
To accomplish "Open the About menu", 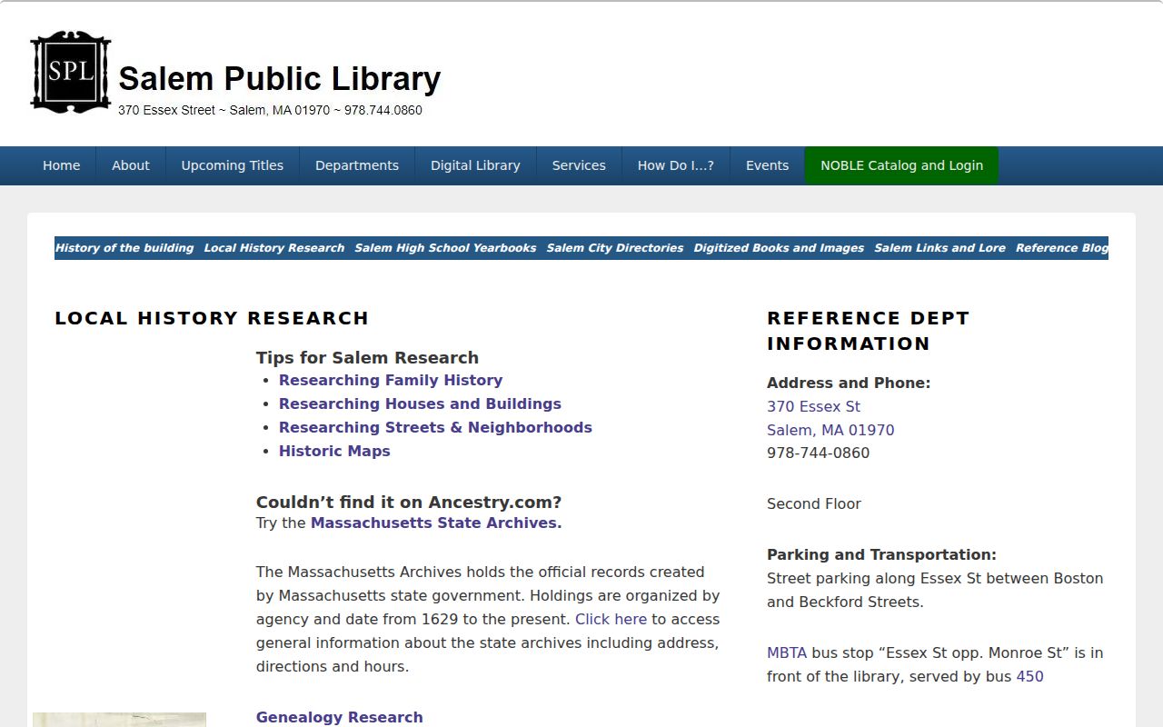I will click(131, 165).
